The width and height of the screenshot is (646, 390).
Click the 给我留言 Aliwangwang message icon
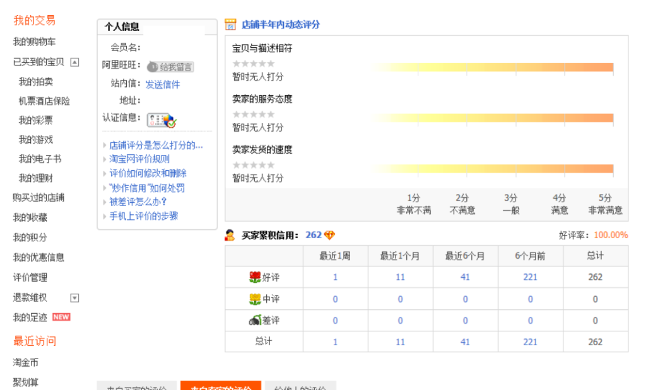coord(170,67)
